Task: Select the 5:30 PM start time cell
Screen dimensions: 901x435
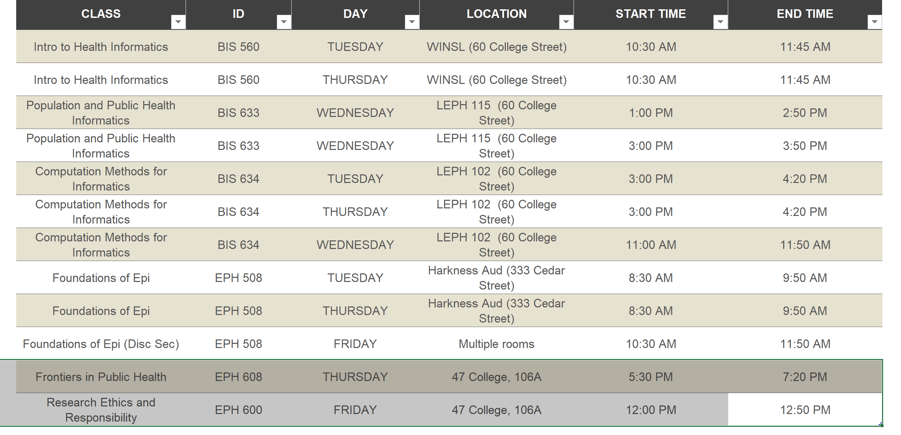Action: (x=651, y=377)
